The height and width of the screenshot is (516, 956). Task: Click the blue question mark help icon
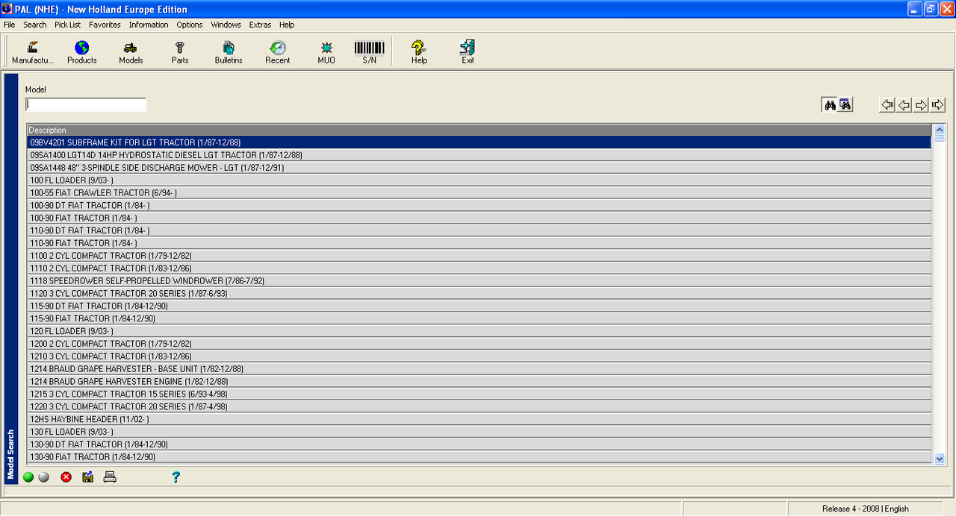176,477
